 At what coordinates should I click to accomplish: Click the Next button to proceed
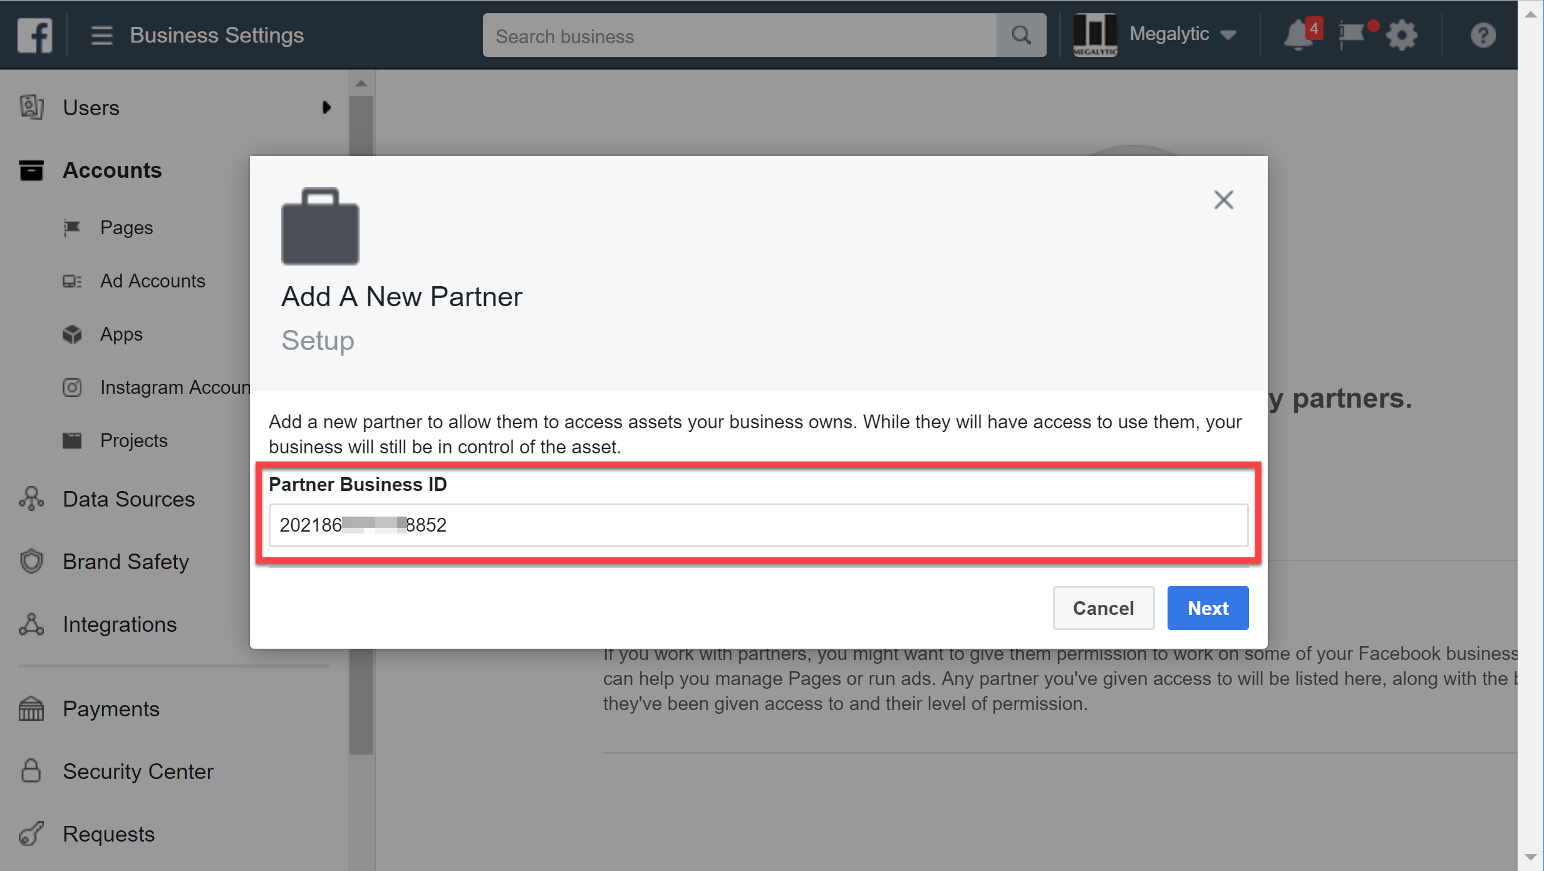1208,607
